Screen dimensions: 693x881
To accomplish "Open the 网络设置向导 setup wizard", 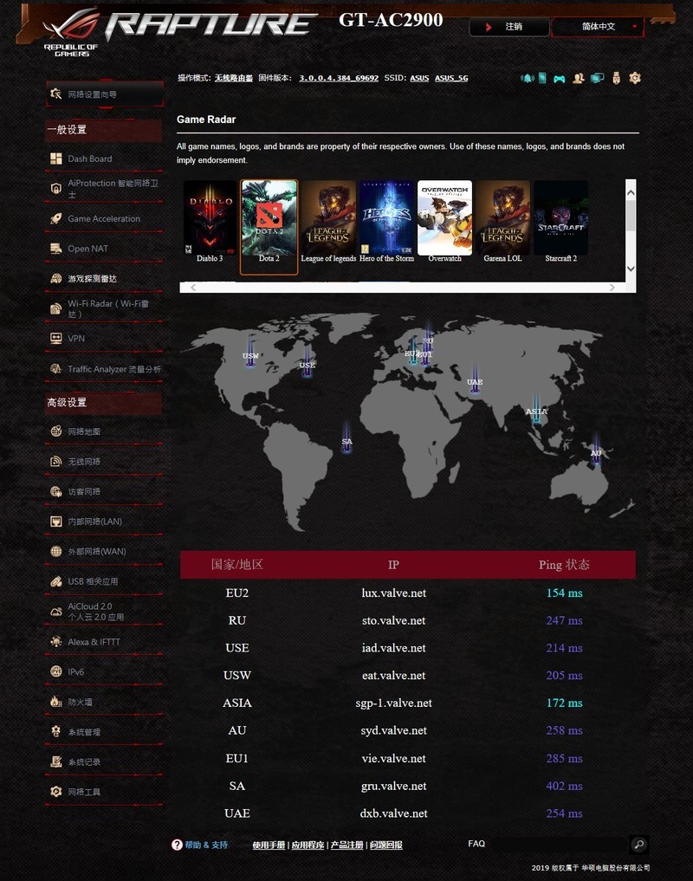I will coord(105,94).
